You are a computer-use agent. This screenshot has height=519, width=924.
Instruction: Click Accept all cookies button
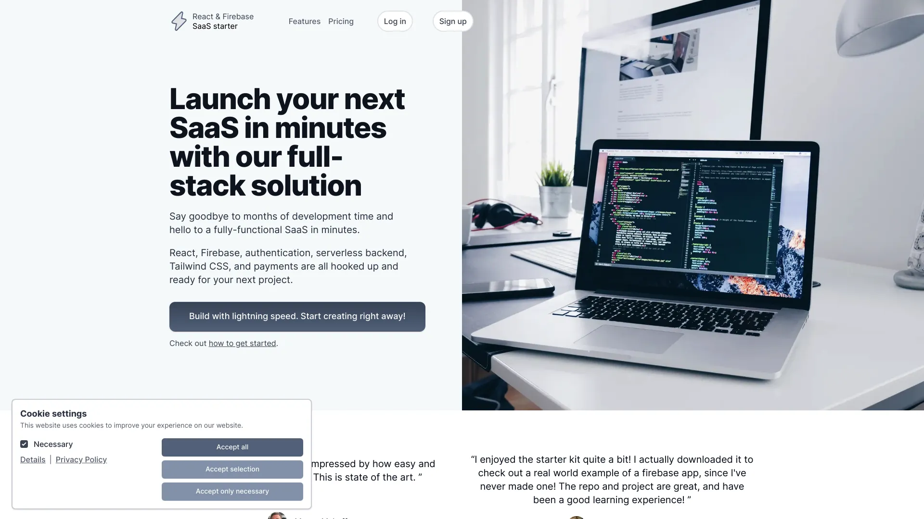[232, 447]
